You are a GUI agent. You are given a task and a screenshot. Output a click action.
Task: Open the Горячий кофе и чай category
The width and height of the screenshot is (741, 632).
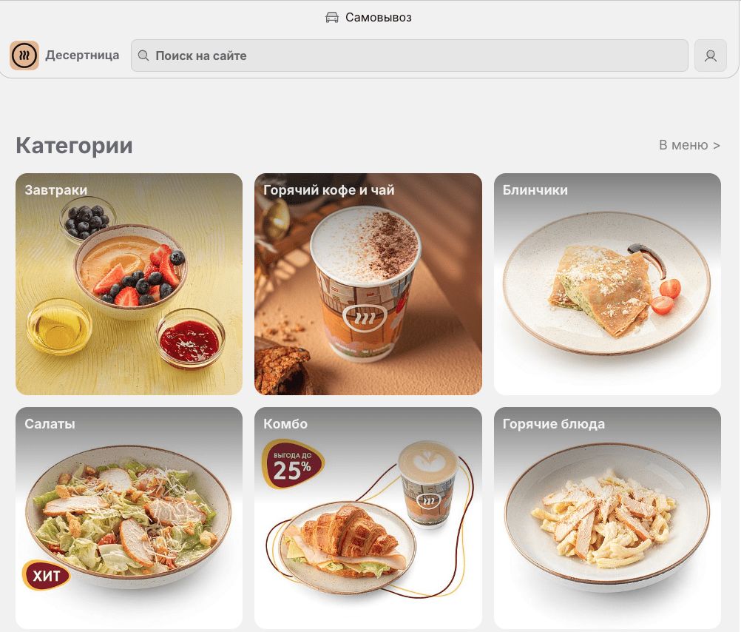(x=368, y=284)
